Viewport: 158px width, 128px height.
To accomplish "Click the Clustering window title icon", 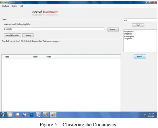I will [1, 2].
